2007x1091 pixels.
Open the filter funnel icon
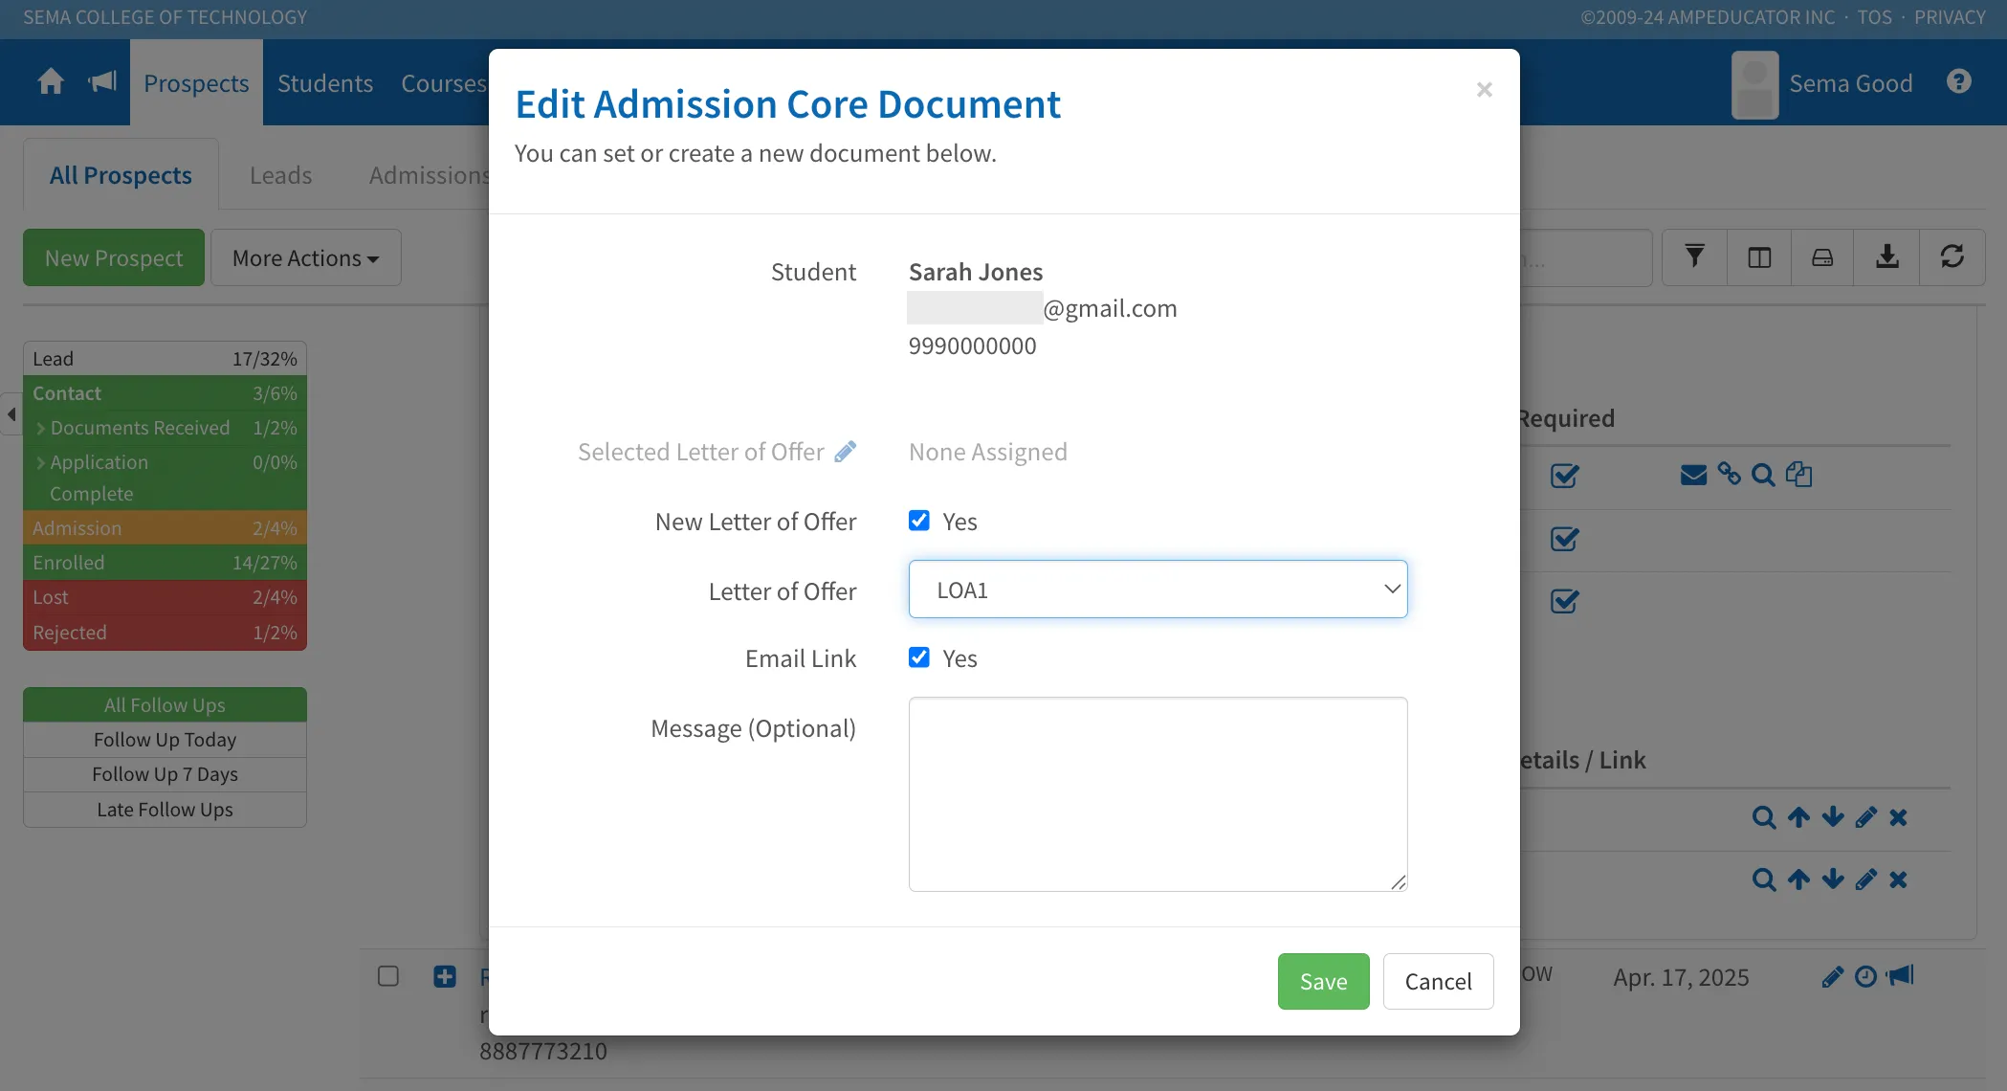pyautogui.click(x=1694, y=256)
